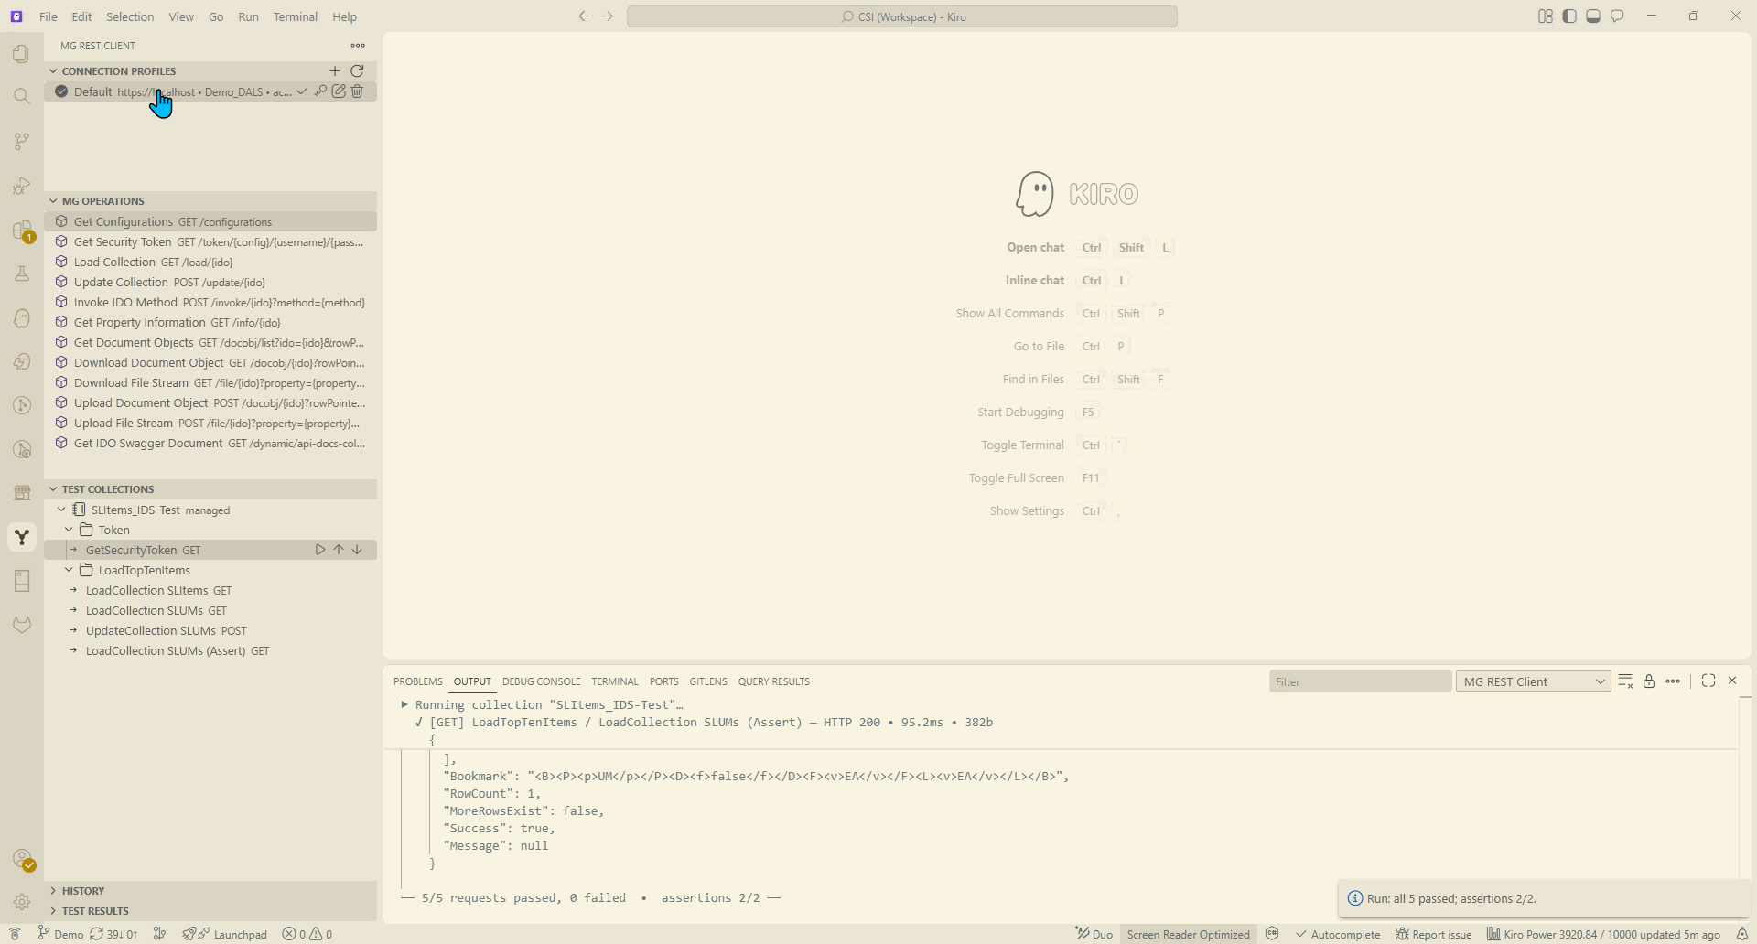The height and width of the screenshot is (944, 1757).
Task: Toggle Autocomplete in status bar
Action: click(x=1337, y=934)
